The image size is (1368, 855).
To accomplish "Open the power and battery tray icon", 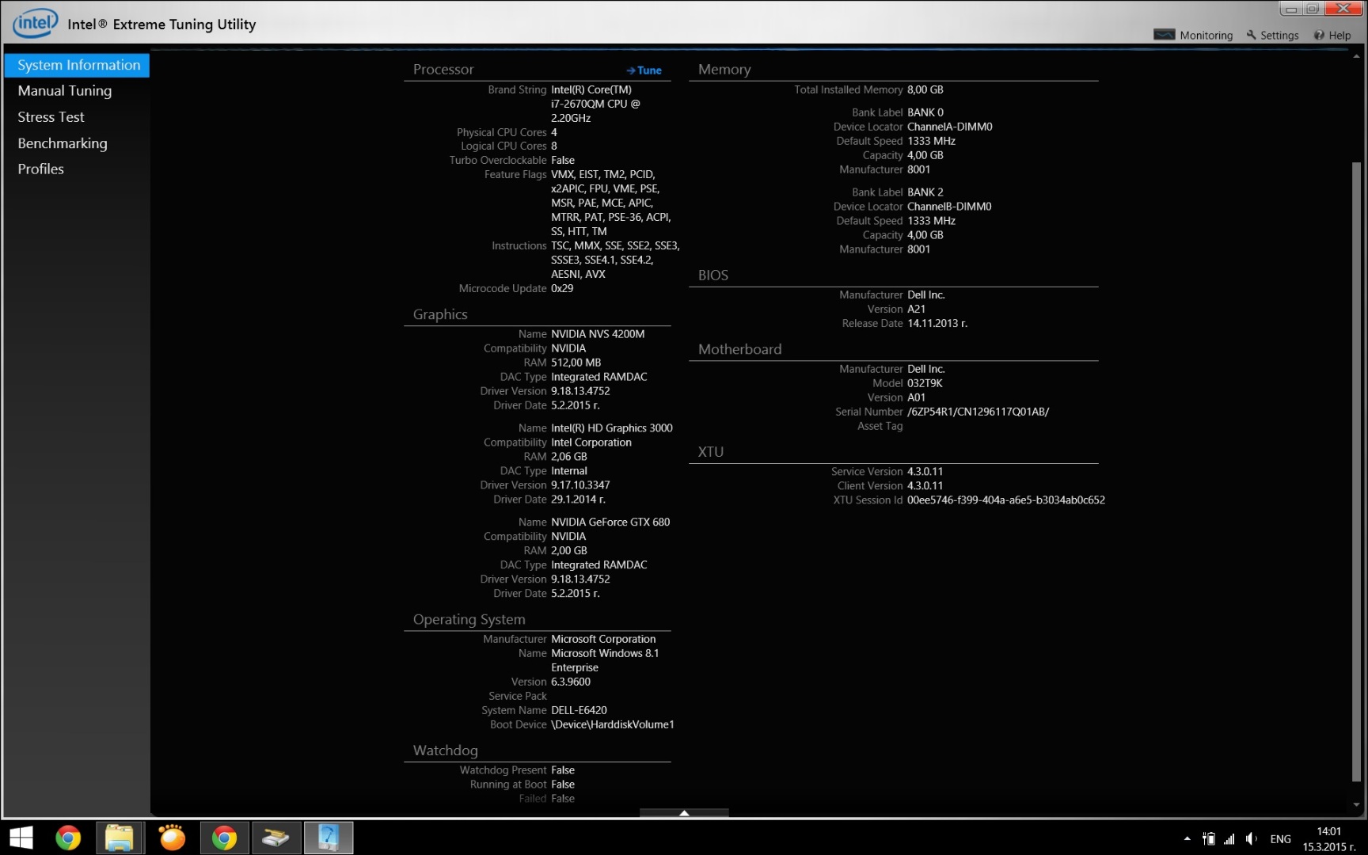I will point(1208,838).
